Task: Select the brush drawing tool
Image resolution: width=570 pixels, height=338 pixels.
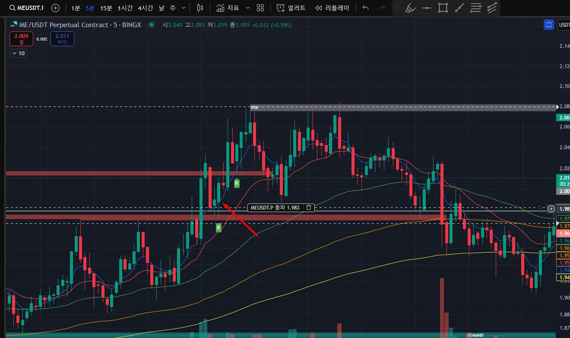Action: [411, 8]
